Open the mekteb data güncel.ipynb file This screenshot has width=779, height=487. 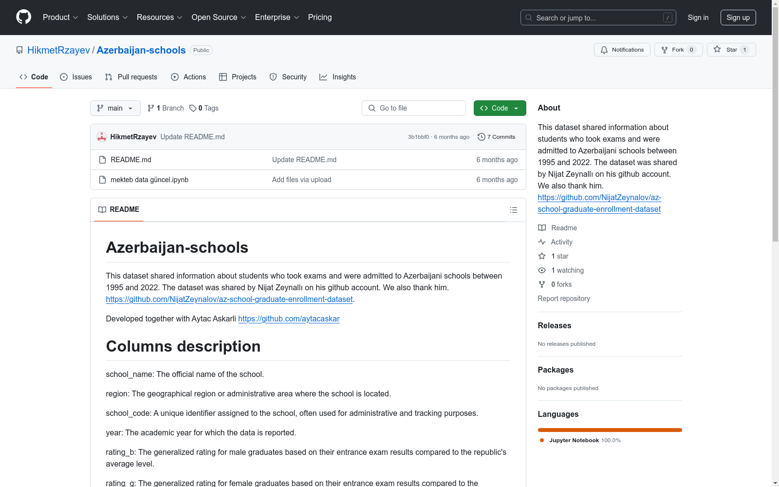(x=149, y=180)
